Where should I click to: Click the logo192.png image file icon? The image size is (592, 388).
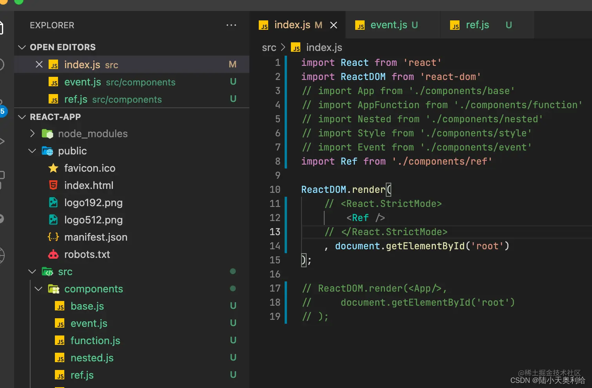[x=53, y=203]
